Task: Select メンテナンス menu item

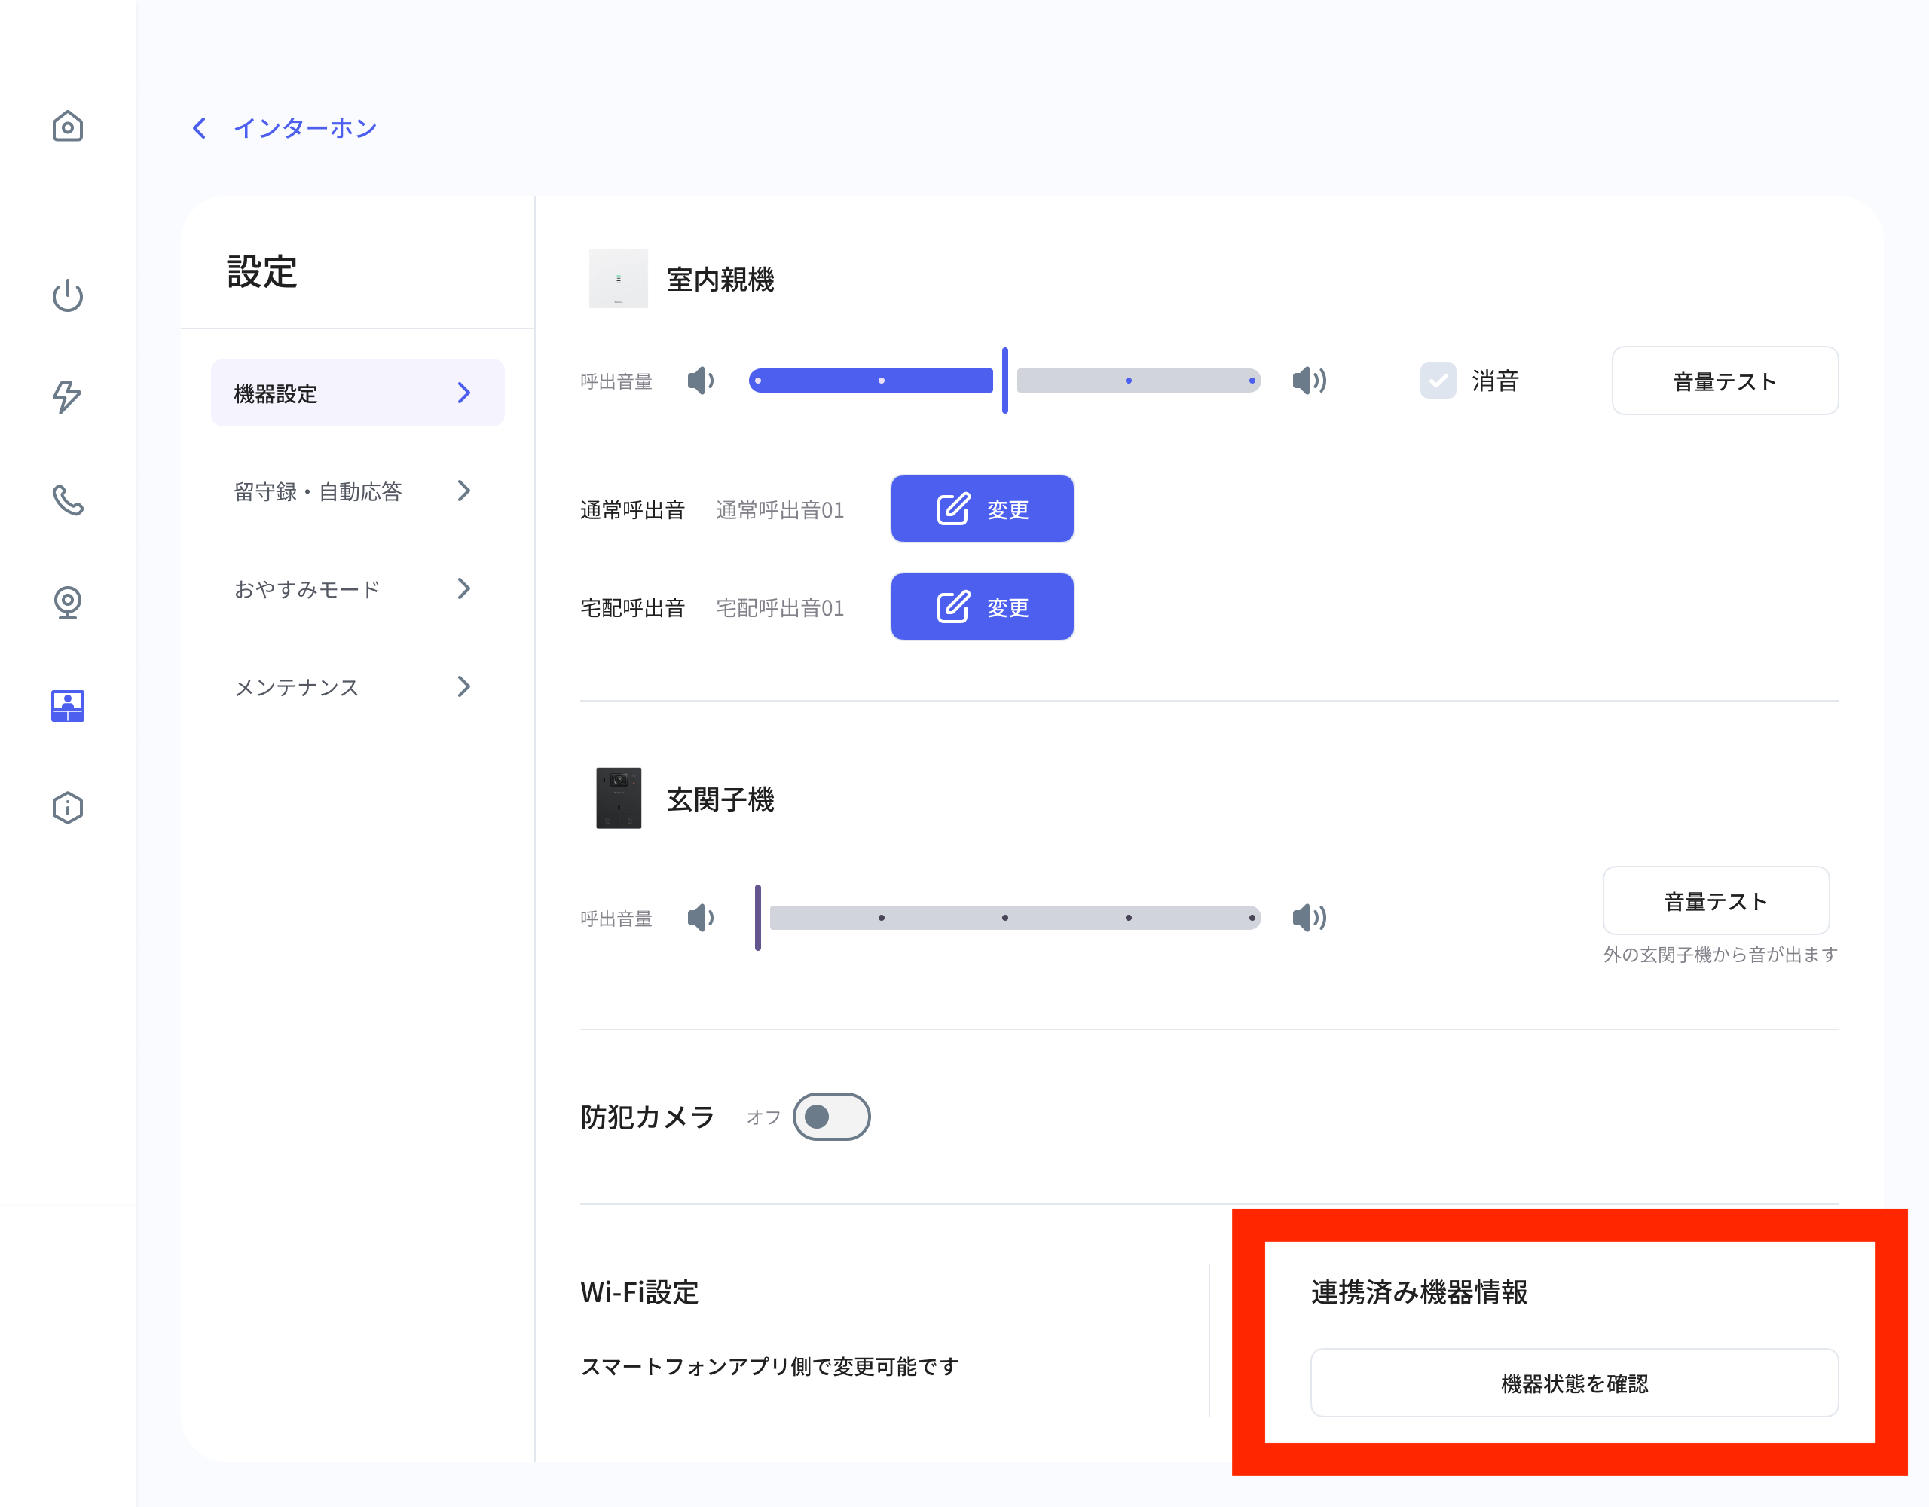Action: (x=358, y=687)
